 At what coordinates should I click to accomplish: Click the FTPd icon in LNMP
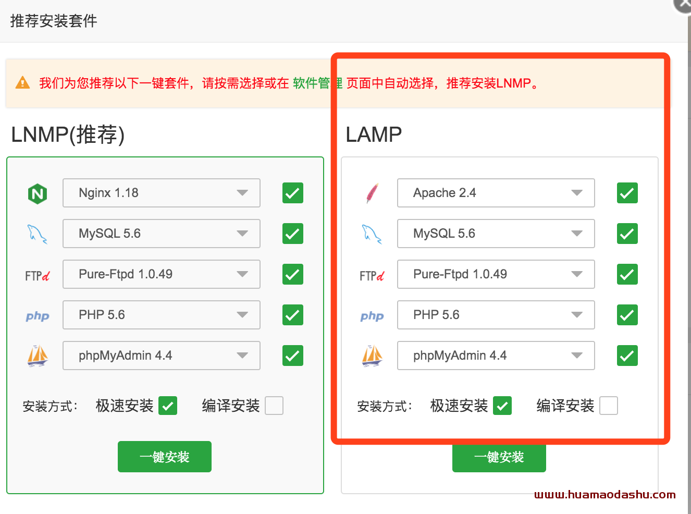(x=38, y=275)
